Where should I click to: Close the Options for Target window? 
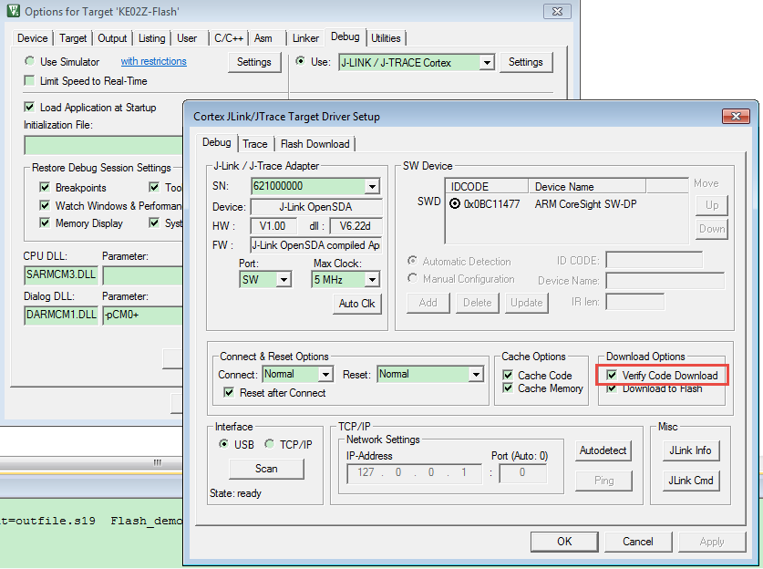click(x=557, y=11)
